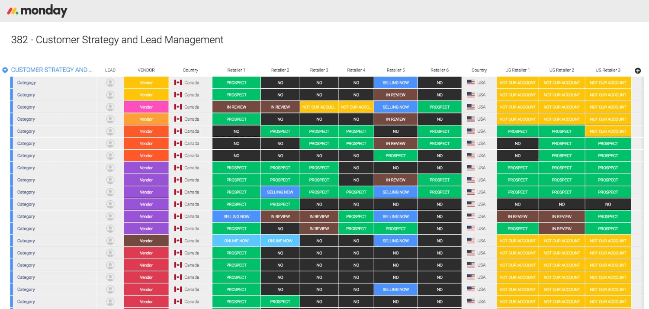
Task: Click the Retailer 1 column header
Action: coord(236,70)
